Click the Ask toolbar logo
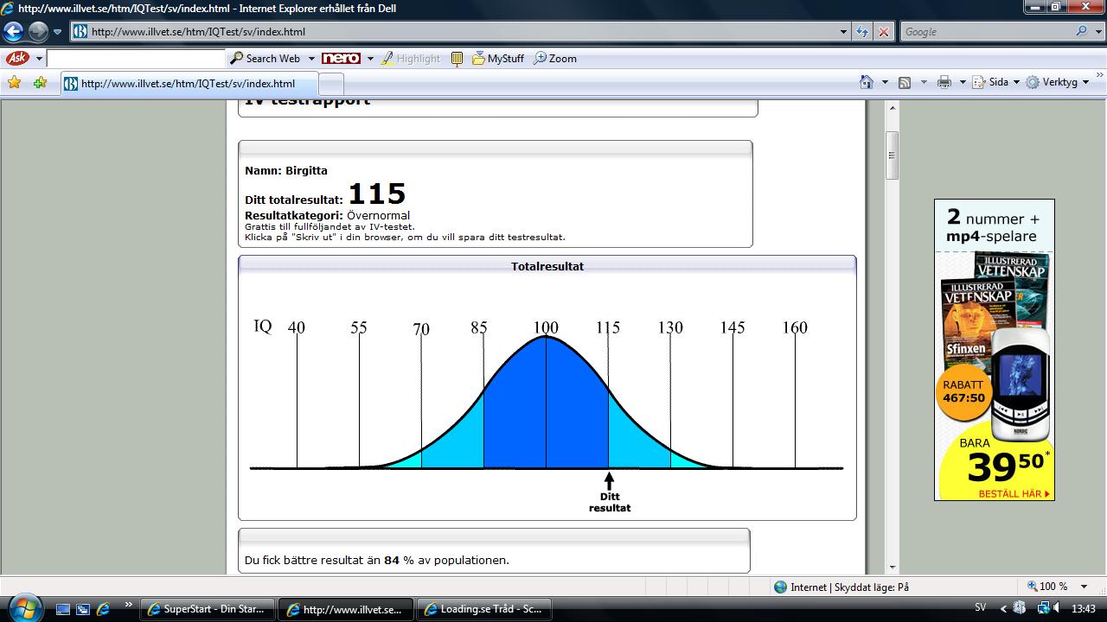This screenshot has height=622, width=1107. pyautogui.click(x=17, y=58)
